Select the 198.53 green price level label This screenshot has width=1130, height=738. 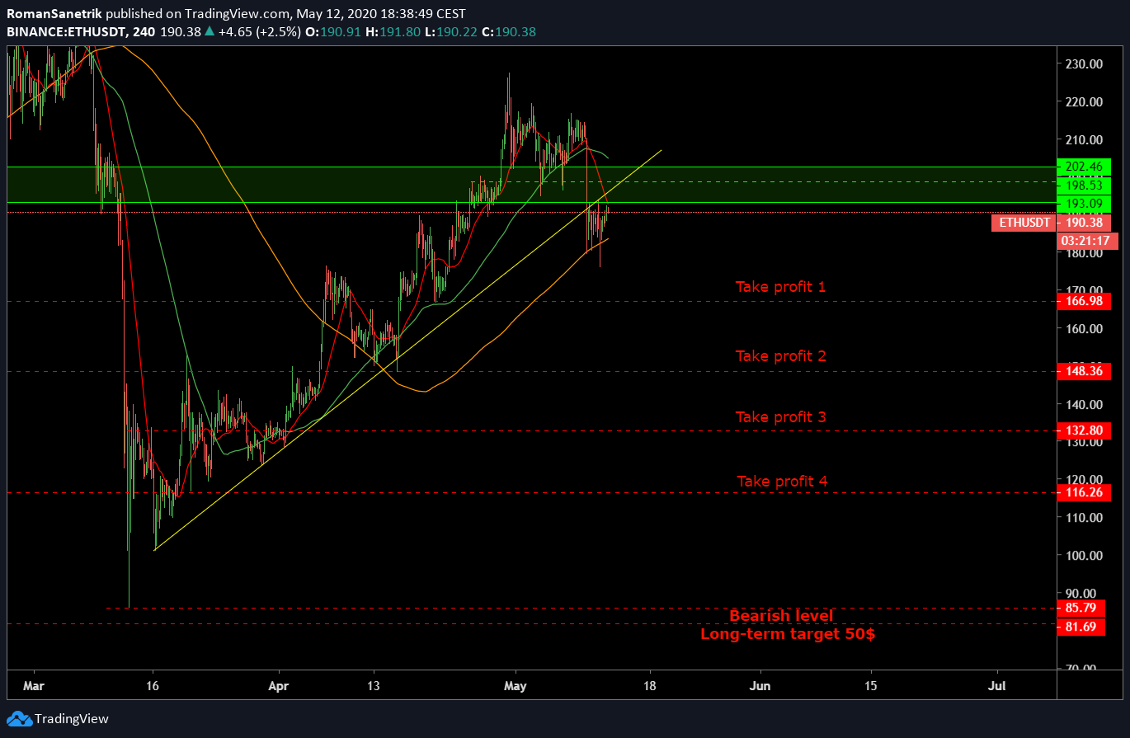1085,186
